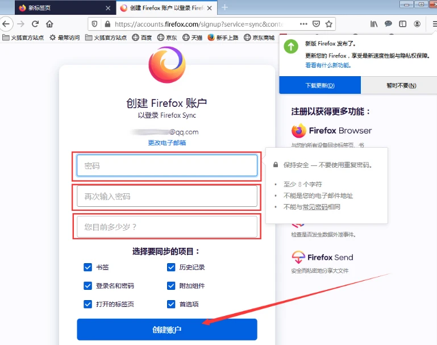Focus the 再次输入密码 field
Viewport: 437px width, 345px height.
167,197
